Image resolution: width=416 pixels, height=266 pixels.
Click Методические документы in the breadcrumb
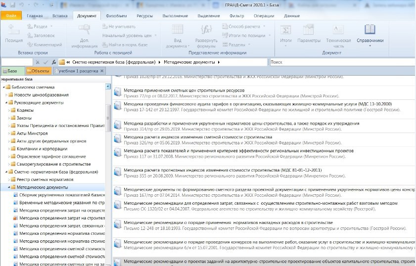(189, 62)
